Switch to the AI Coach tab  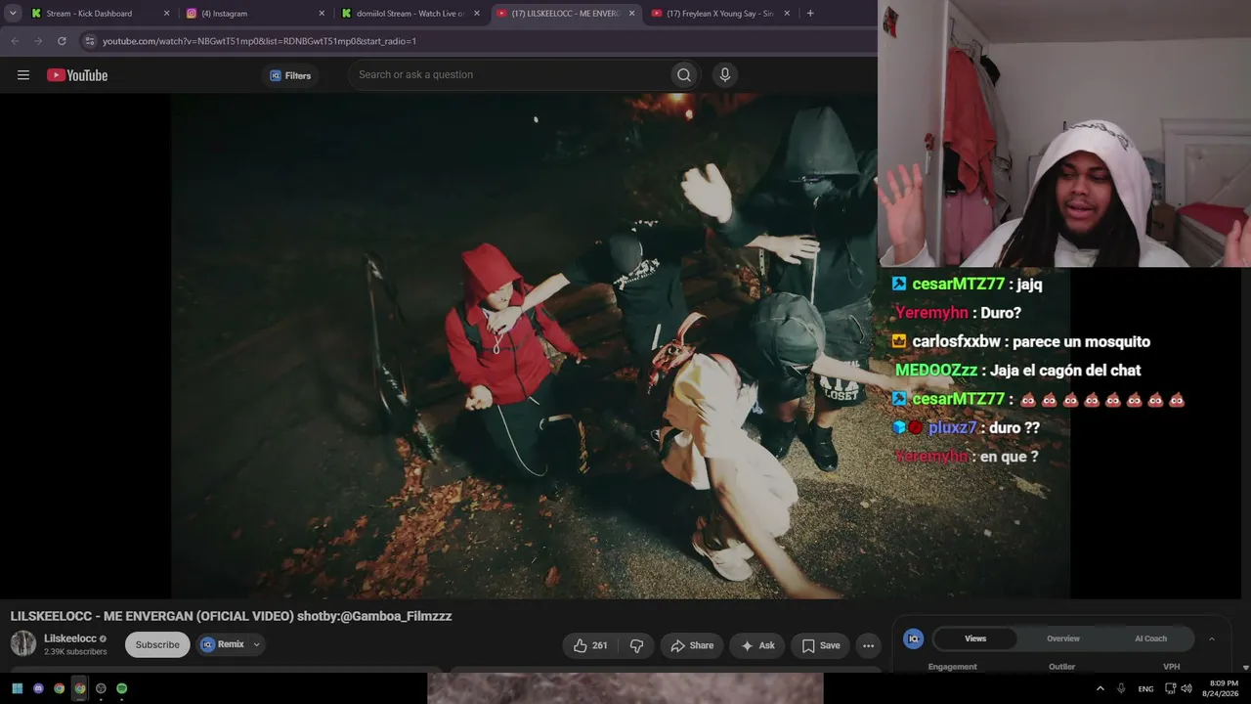(1150, 638)
